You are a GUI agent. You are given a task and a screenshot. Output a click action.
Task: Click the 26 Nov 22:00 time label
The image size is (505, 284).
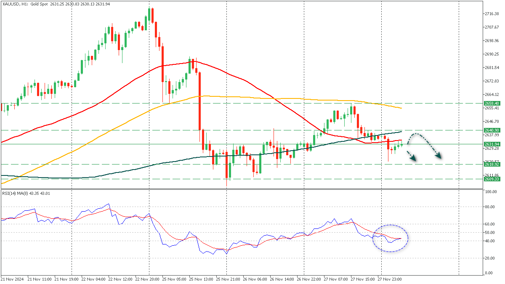pyautogui.click(x=309, y=279)
